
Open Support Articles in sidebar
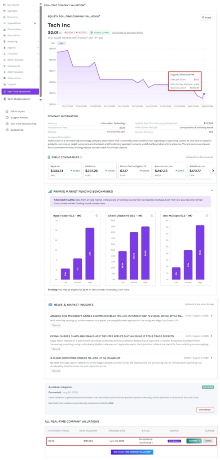click(x=19, y=118)
